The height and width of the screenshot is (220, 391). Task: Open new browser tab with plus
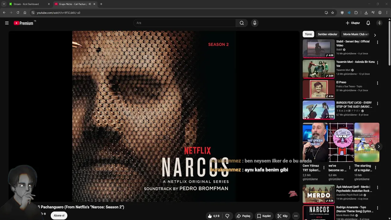(x=101, y=4)
